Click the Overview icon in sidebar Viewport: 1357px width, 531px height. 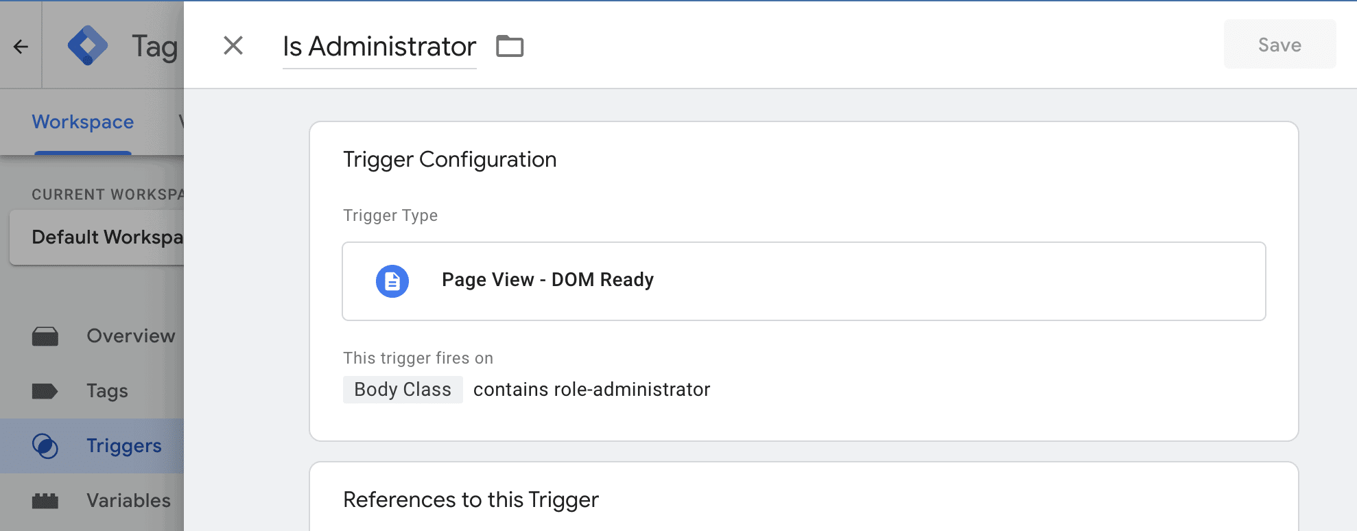tap(45, 336)
